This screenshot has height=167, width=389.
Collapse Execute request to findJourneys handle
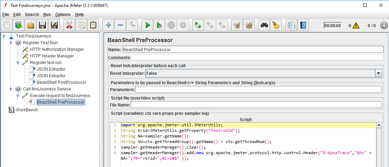pyautogui.click(x=18, y=96)
